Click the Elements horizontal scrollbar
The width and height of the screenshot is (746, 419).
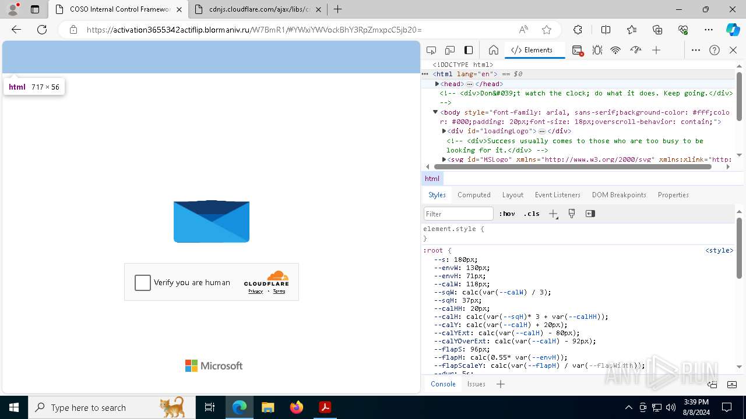tap(573, 167)
